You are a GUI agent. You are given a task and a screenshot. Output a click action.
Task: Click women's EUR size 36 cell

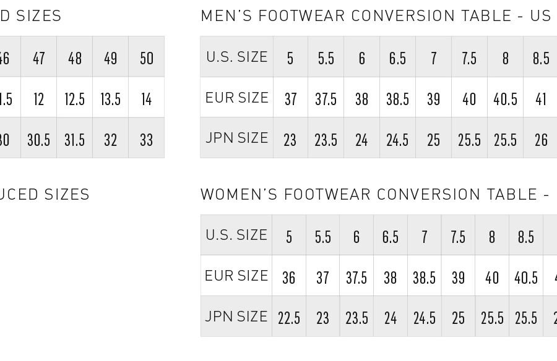(x=289, y=276)
